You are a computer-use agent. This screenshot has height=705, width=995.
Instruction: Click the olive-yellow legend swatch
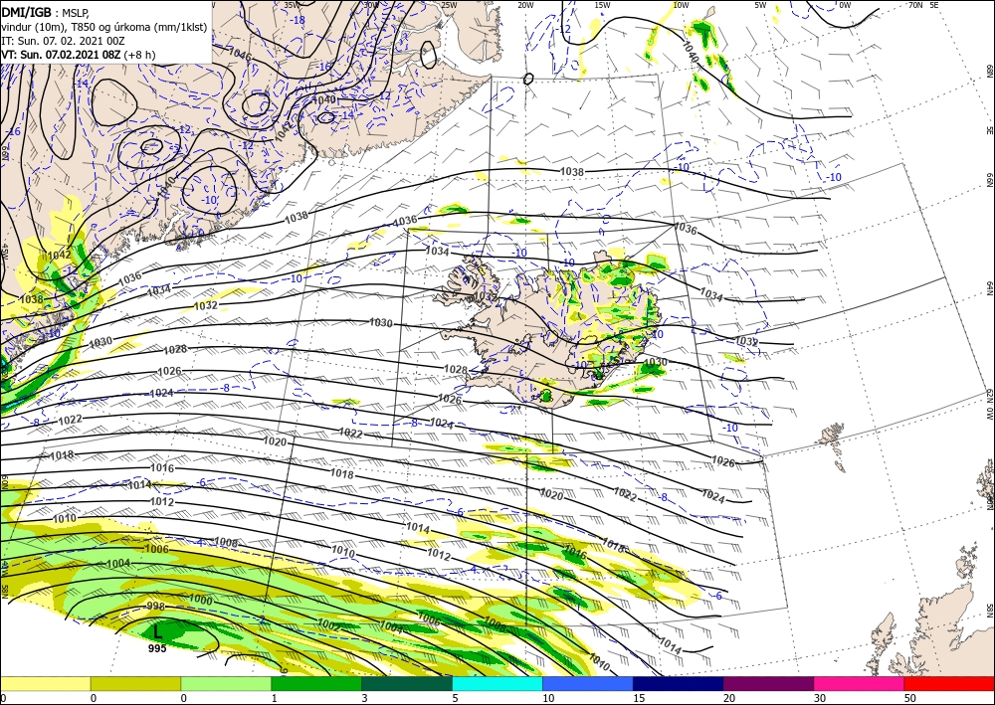point(135,683)
